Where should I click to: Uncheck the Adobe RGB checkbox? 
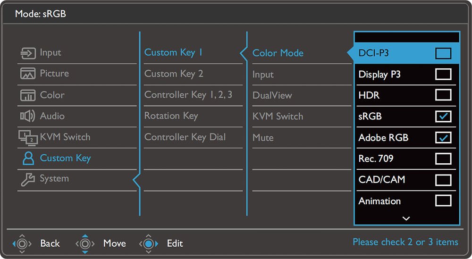coord(443,137)
